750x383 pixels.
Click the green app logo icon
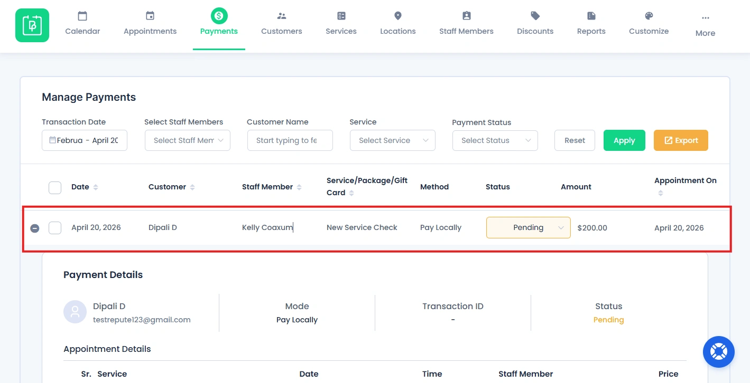pyautogui.click(x=32, y=25)
